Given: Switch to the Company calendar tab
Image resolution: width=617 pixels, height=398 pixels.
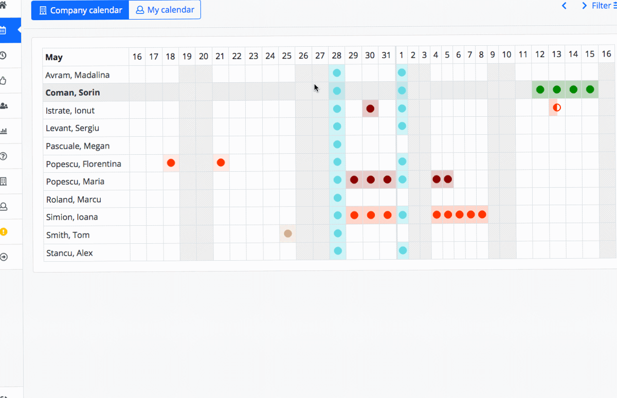Looking at the screenshot, I should pos(80,10).
